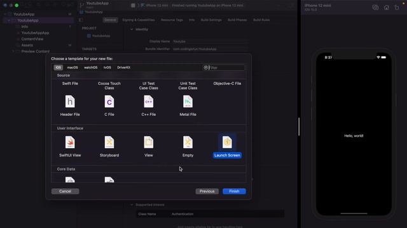407x228 pixels.
Task: Click the Finish button
Action: point(234,191)
